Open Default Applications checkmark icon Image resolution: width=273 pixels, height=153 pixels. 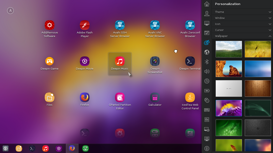point(207,33)
